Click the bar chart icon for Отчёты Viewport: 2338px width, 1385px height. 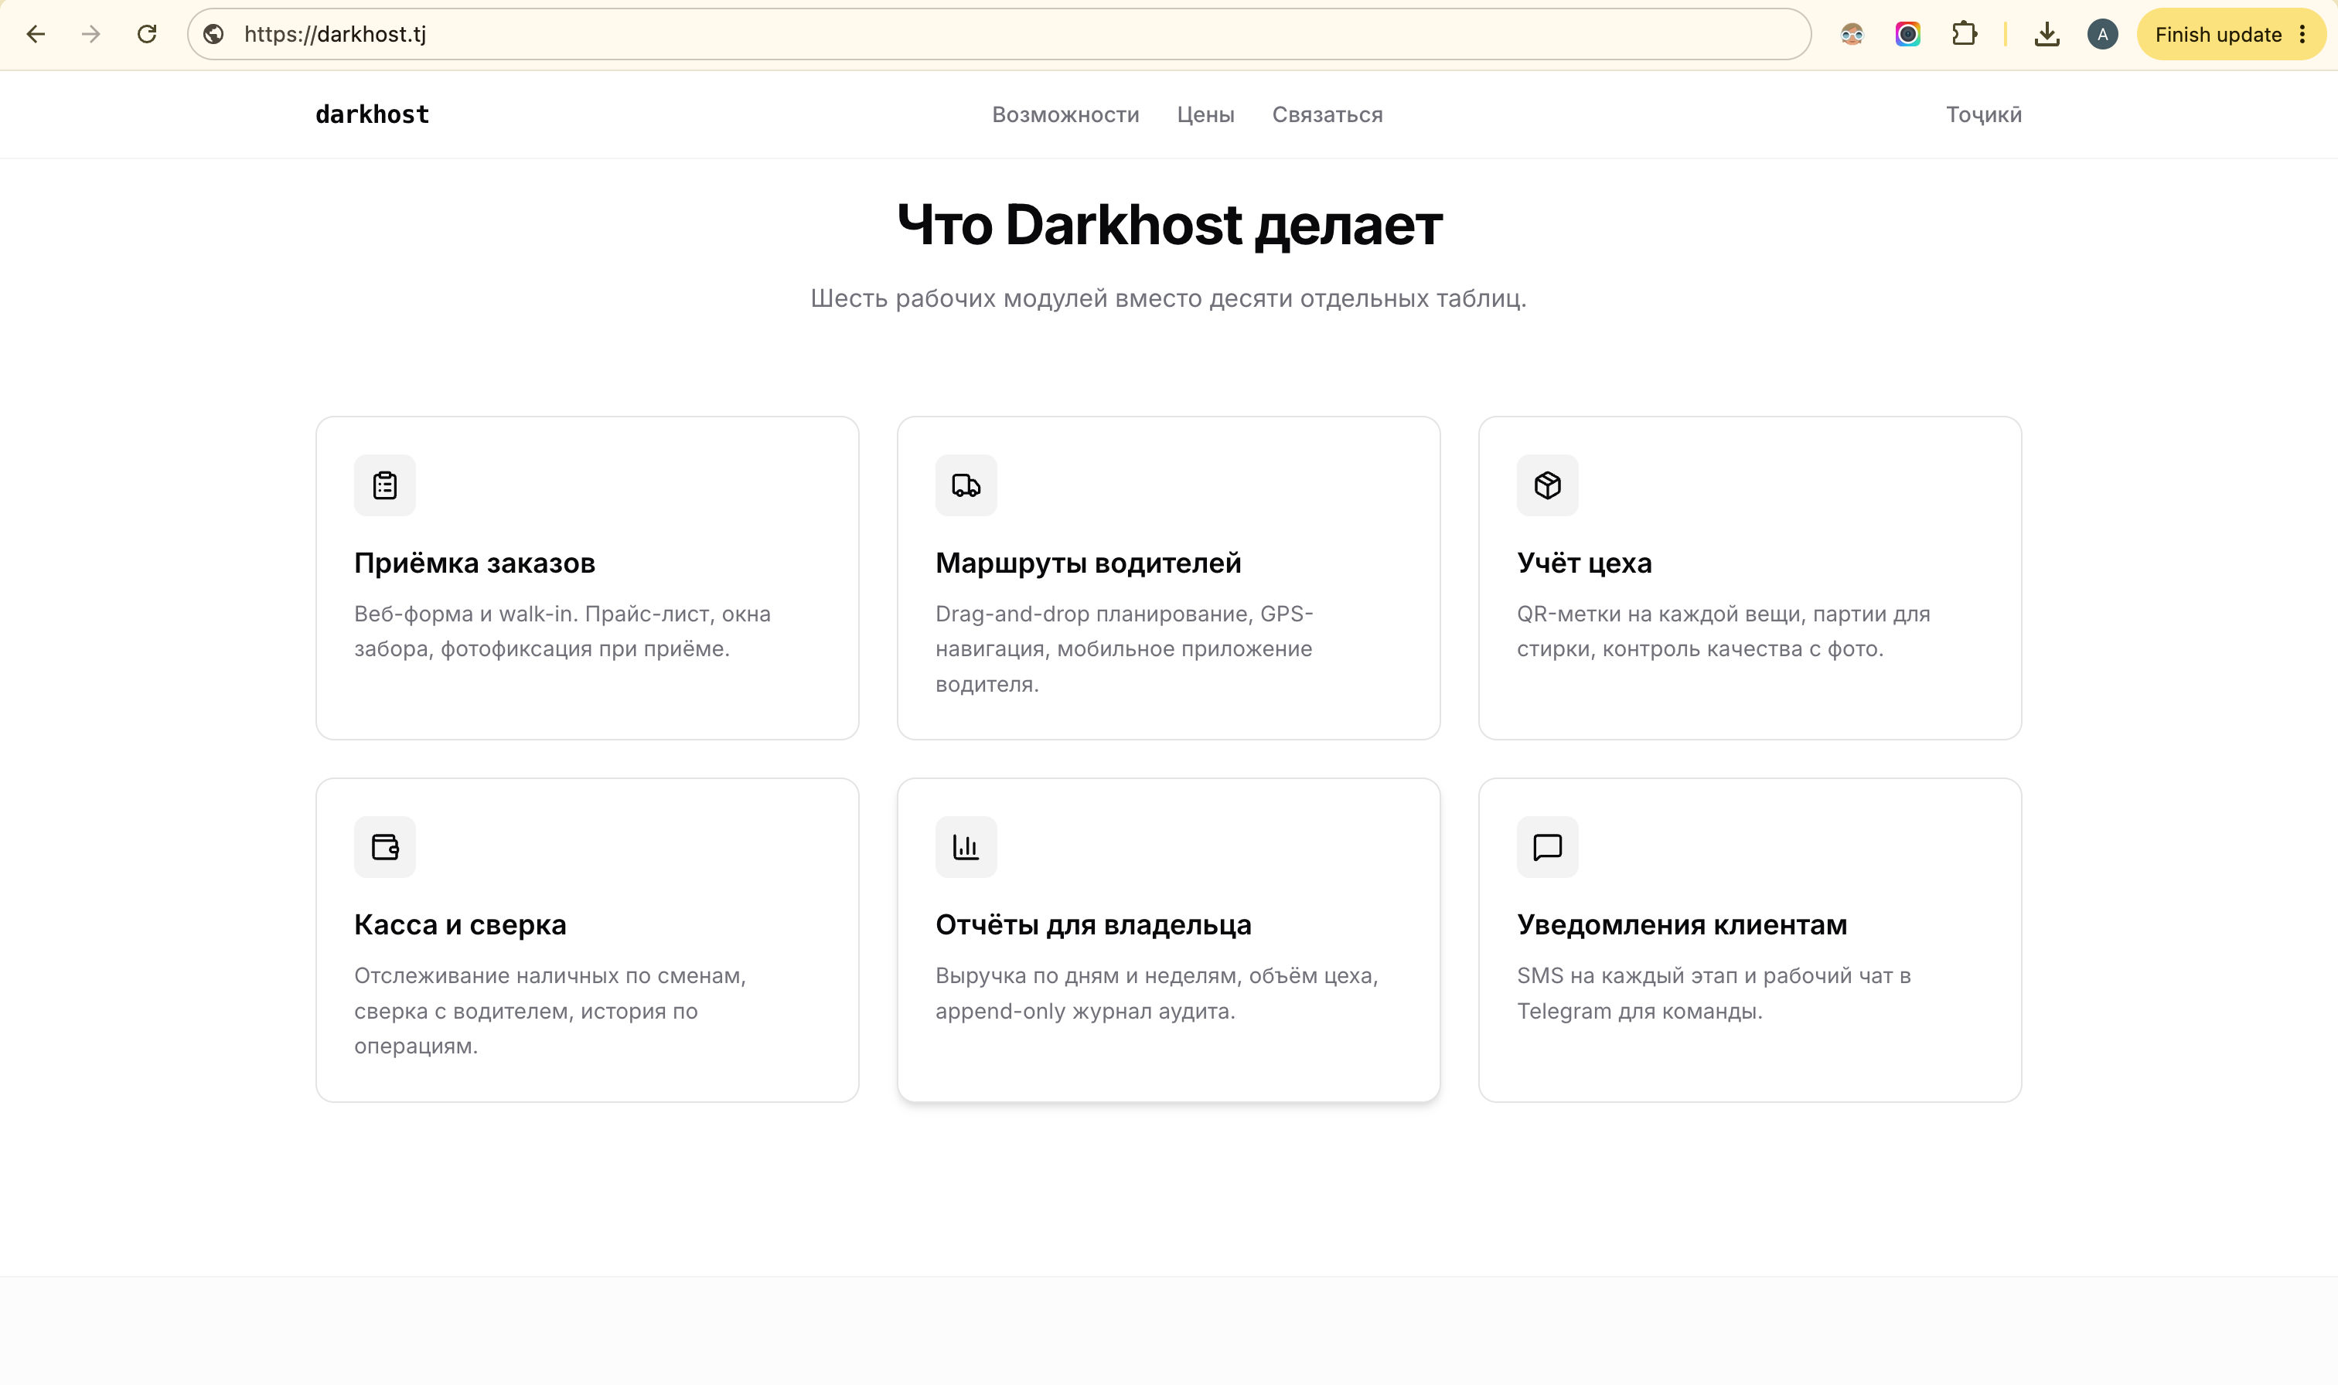tap(966, 847)
